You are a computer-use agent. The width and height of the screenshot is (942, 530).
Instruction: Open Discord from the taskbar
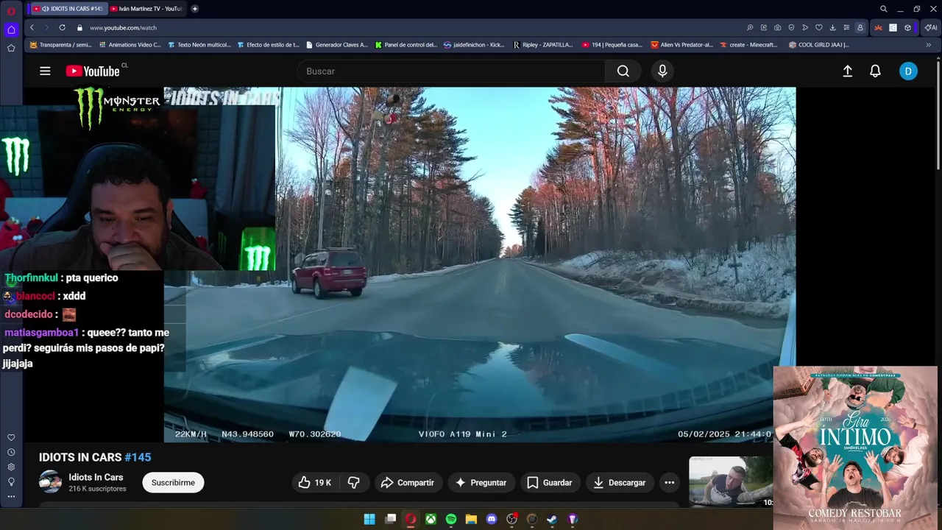click(492, 519)
